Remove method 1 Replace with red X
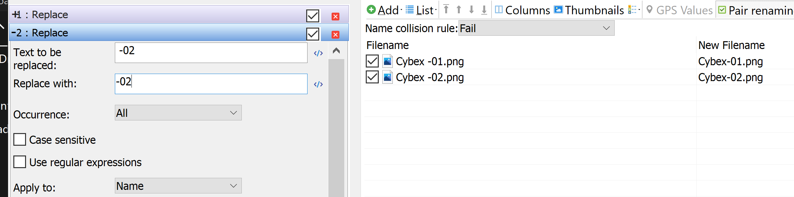 tap(335, 16)
